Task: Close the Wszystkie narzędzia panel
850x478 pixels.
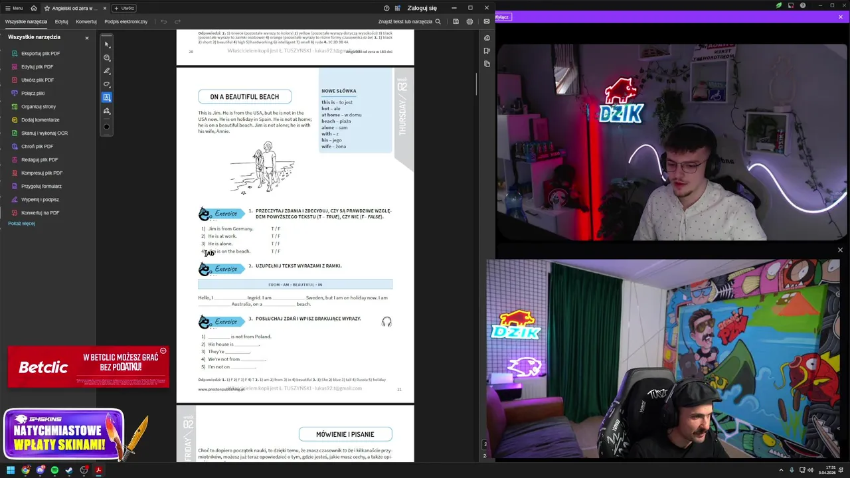Action: coord(86,38)
